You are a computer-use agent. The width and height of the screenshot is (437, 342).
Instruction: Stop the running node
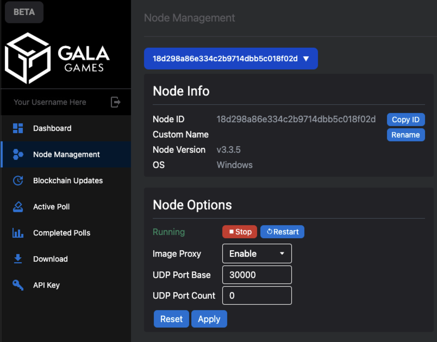click(x=240, y=232)
